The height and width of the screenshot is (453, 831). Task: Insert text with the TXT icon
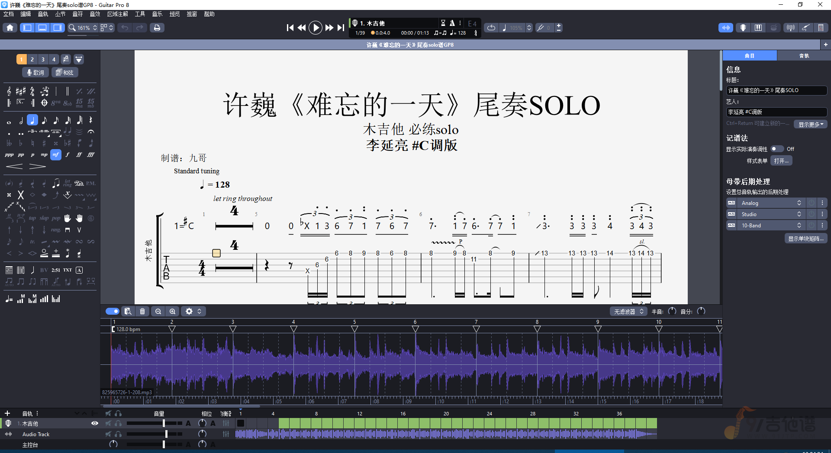[68, 270]
